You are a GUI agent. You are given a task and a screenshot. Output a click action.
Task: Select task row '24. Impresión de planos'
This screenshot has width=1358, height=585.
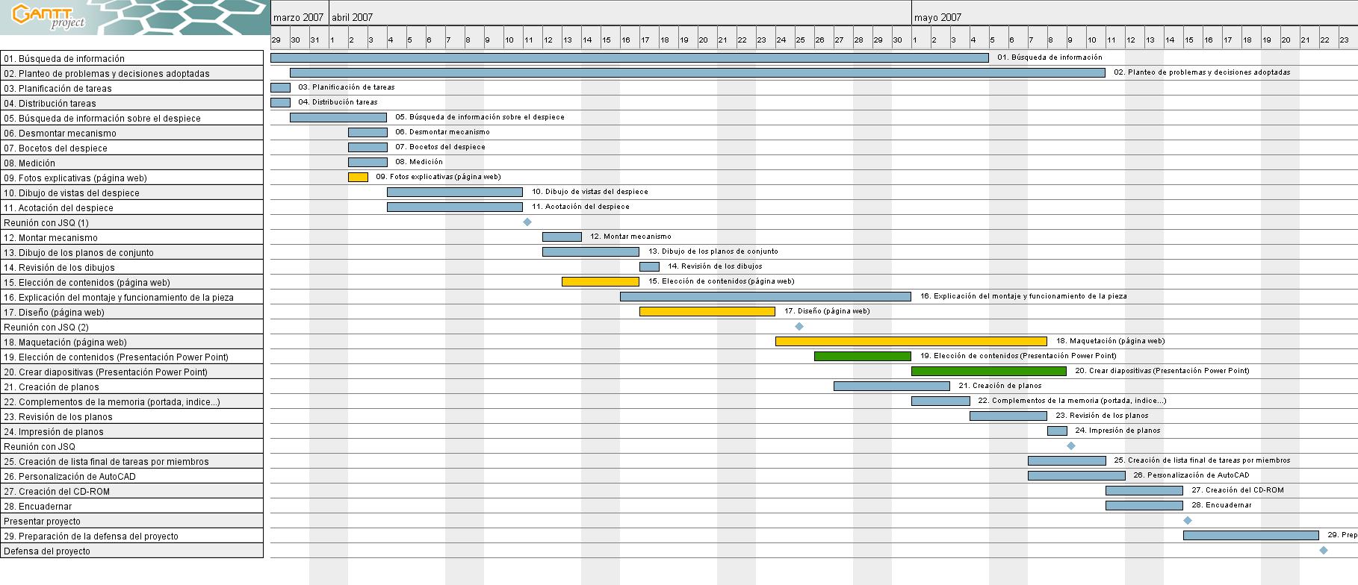tap(131, 431)
